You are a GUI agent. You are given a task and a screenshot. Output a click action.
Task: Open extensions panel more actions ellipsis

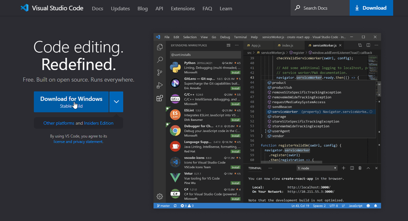(x=236, y=45)
